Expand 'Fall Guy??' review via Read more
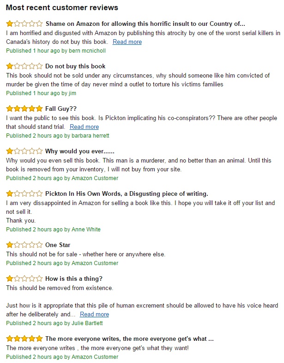The height and width of the screenshot is (363, 284). (x=85, y=127)
